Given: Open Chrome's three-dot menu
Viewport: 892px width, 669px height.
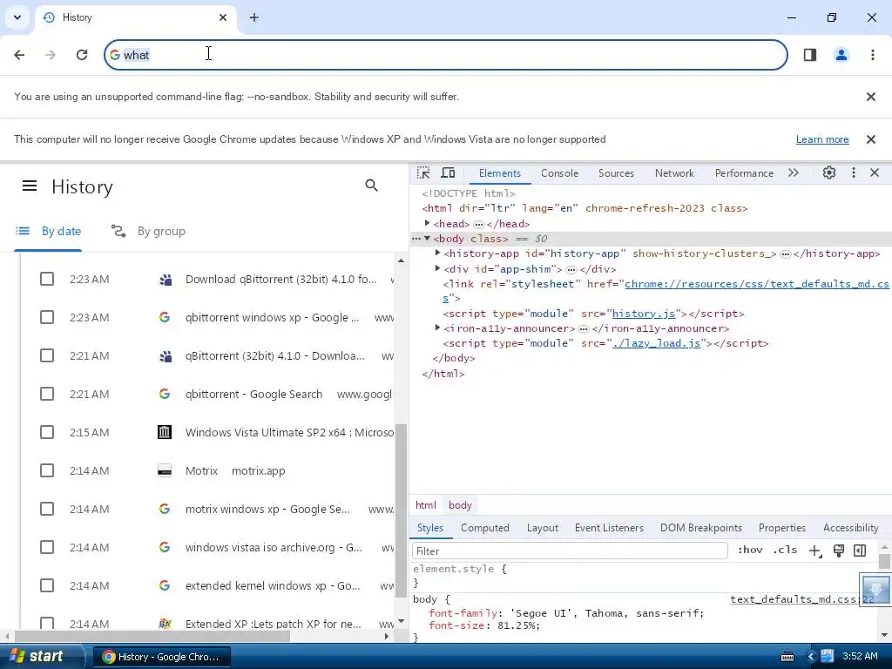Looking at the screenshot, I should pos(873,55).
